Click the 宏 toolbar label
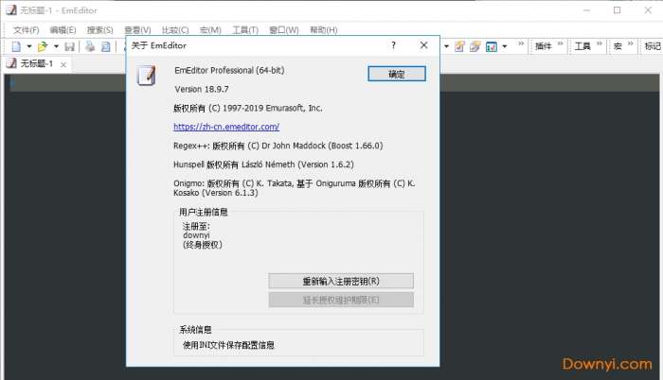 (618, 46)
